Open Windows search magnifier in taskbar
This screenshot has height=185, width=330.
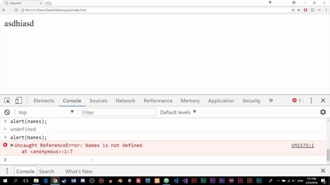[x=15, y=180]
